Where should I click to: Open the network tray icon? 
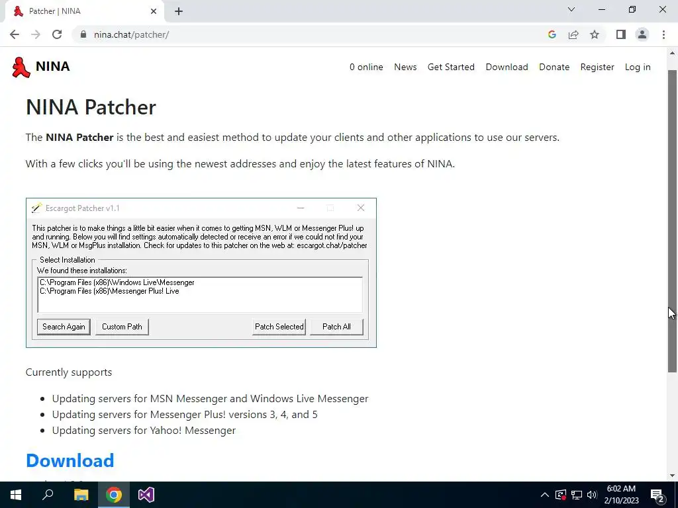coord(577,495)
